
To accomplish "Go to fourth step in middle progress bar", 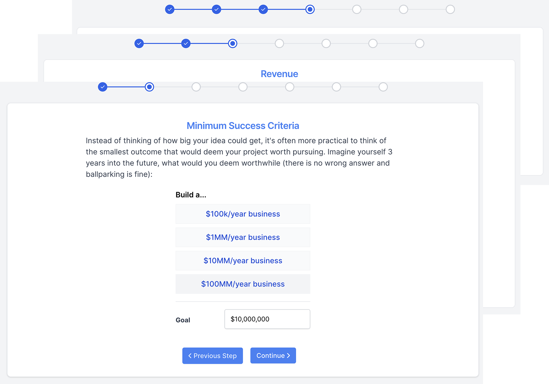I will pos(279,44).
